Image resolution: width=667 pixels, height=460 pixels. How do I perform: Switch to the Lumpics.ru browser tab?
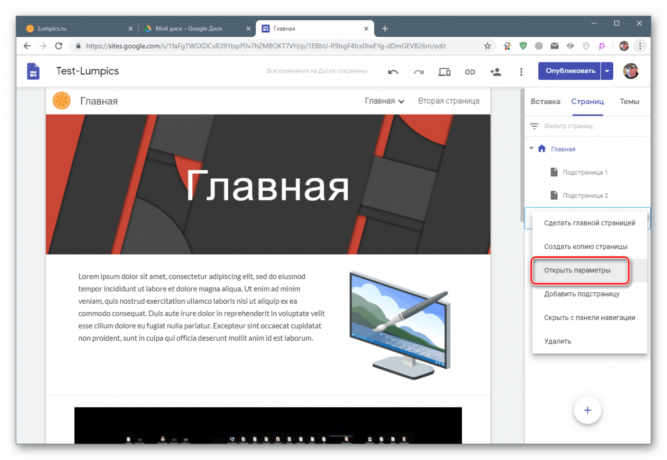click(80, 29)
